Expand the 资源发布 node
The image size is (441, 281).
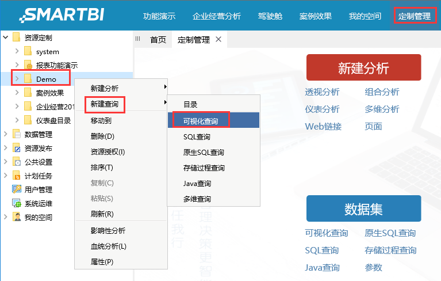(x=6, y=147)
